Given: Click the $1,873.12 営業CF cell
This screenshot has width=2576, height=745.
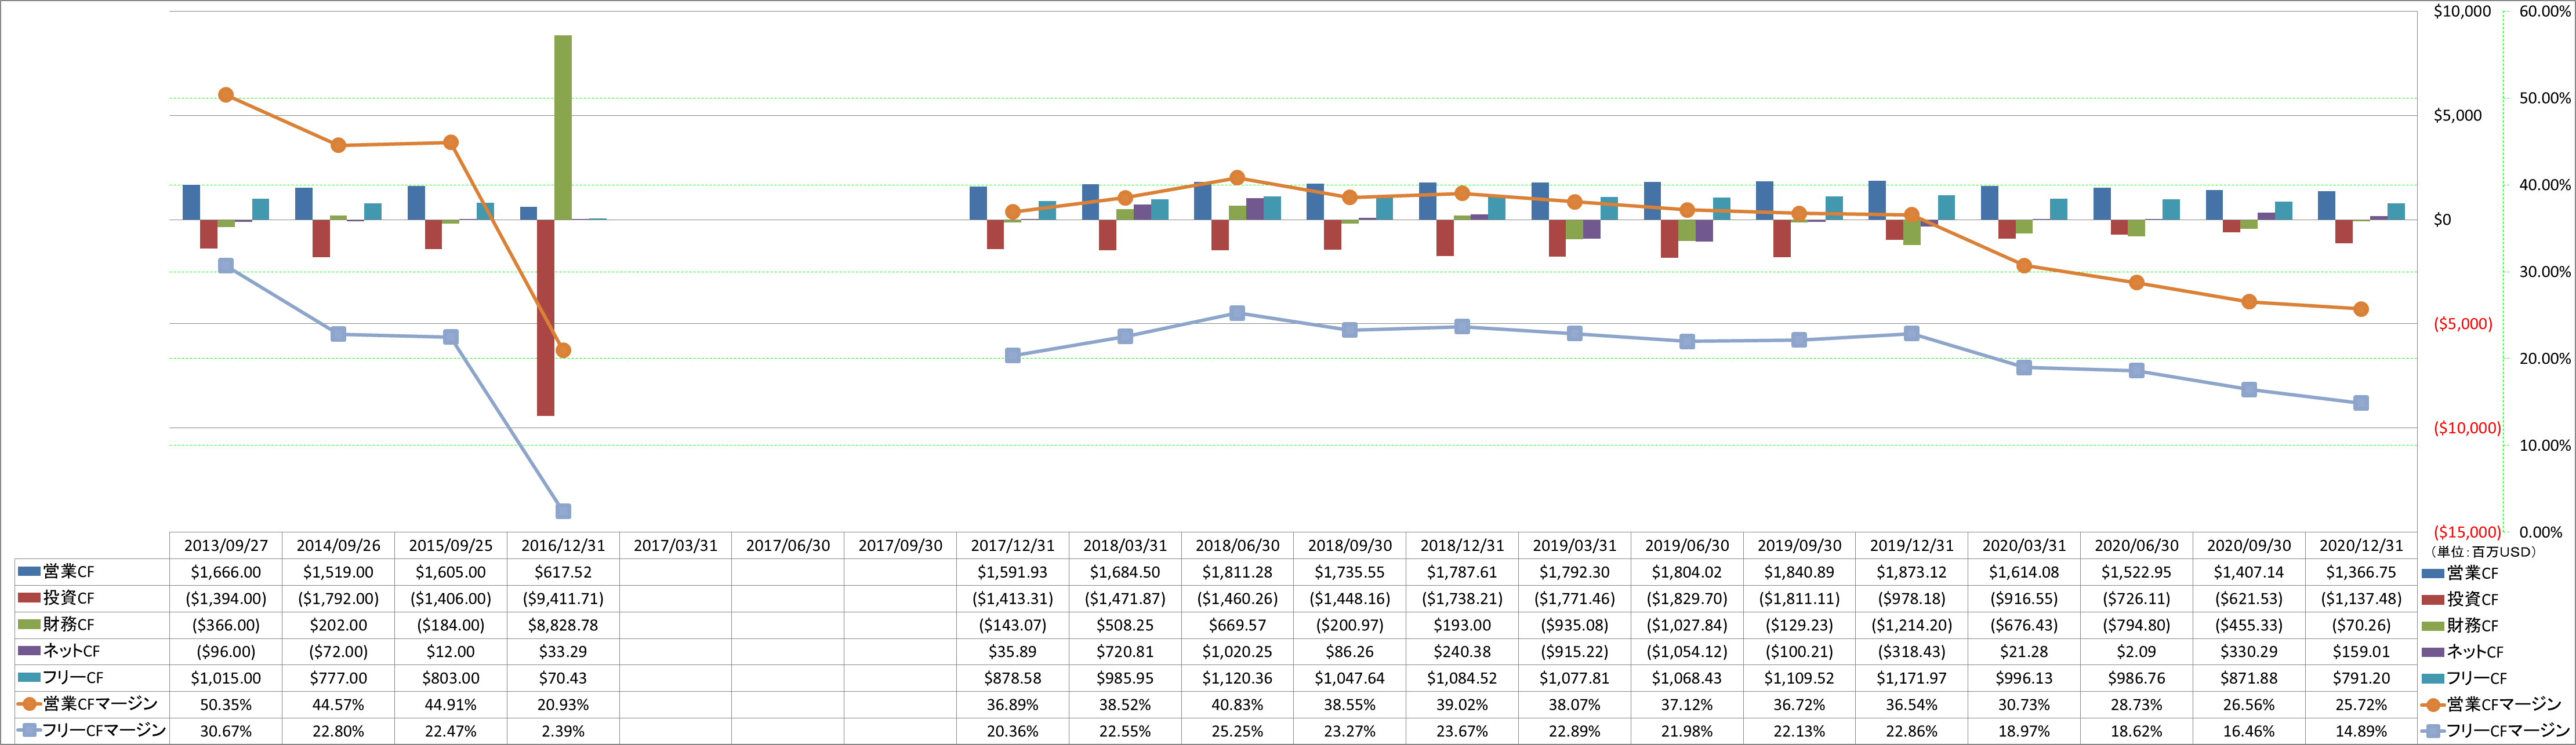Looking at the screenshot, I should click(x=1911, y=572).
